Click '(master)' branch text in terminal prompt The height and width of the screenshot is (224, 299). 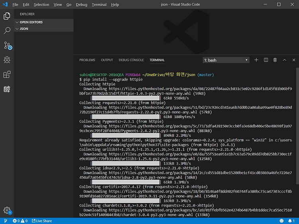[206, 75]
